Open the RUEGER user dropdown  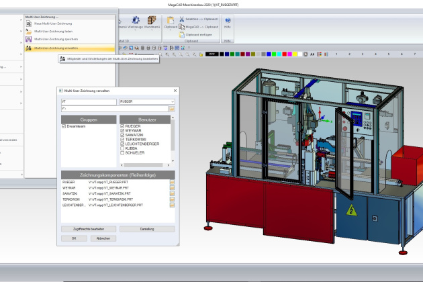click(172, 101)
